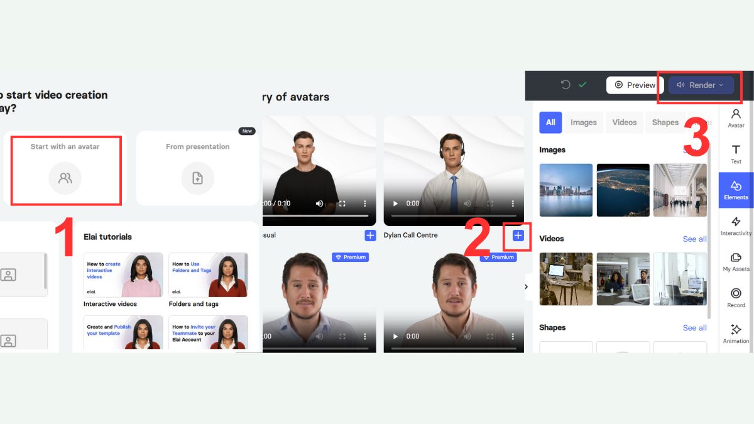Open the Create and Publish your template tutorial

(123, 334)
